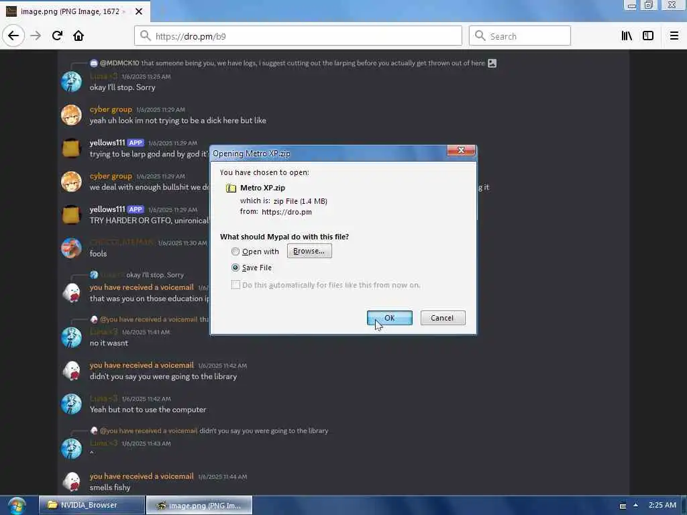
Task: Click avatar beside the 'fools' message
Action: coord(71,248)
